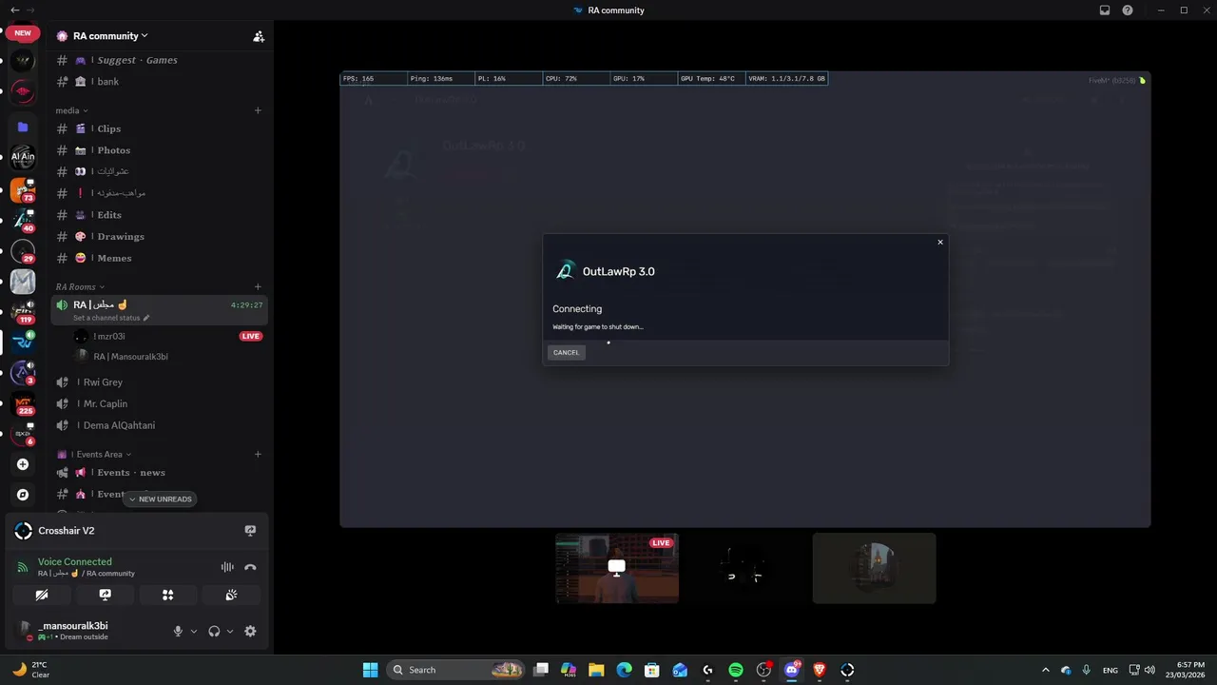Jump to NEW UNREADS
The height and width of the screenshot is (685, 1217).
tap(160, 499)
